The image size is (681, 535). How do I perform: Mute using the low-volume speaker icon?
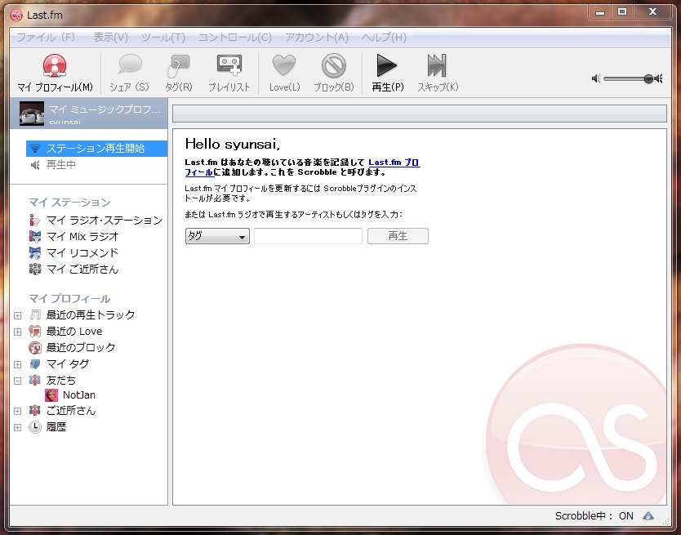(x=596, y=78)
